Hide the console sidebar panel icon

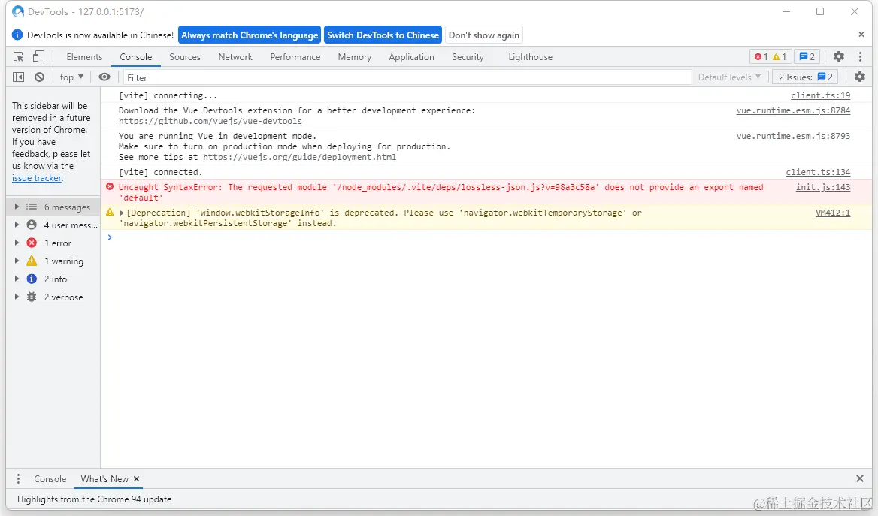(19, 77)
